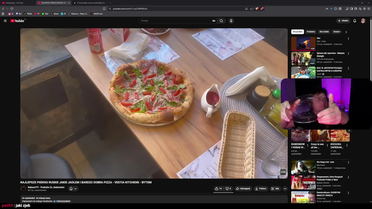Open the Noc w jedynym pociągu kapsułowym title
The image size is (372, 209).
click(329, 69)
